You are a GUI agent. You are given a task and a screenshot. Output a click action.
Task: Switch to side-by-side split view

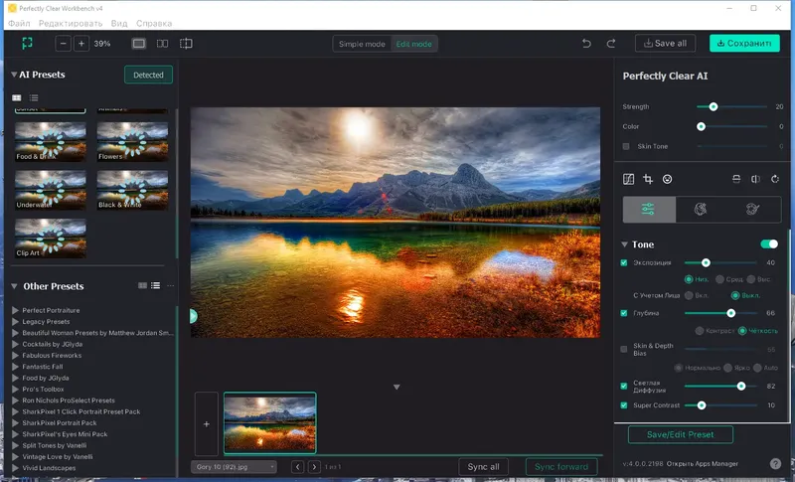(162, 44)
